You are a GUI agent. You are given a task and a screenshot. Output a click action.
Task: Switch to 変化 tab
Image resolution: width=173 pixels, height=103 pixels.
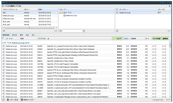pos(33,35)
